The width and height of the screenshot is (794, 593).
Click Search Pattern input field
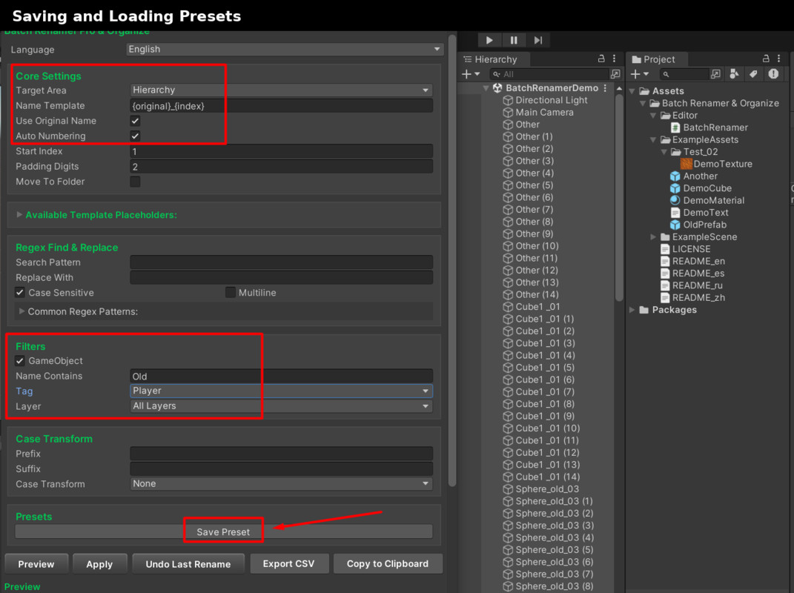pos(281,262)
